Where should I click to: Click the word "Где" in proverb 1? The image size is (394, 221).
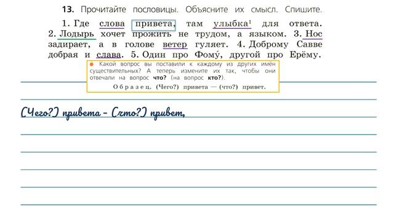(81, 24)
